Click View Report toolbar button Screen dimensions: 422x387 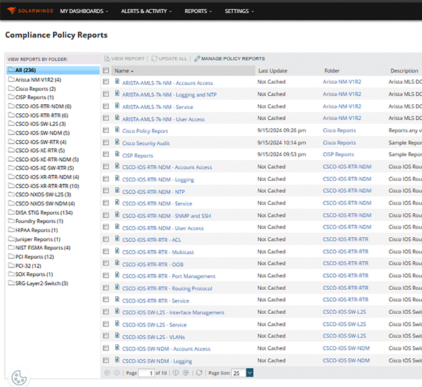coord(124,58)
